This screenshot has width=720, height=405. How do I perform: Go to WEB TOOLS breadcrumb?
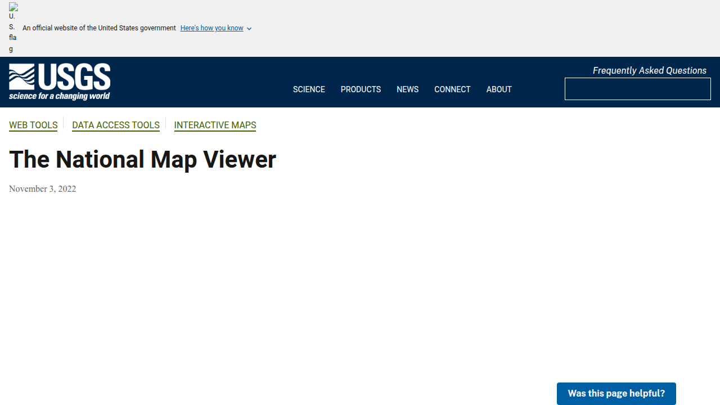point(33,125)
